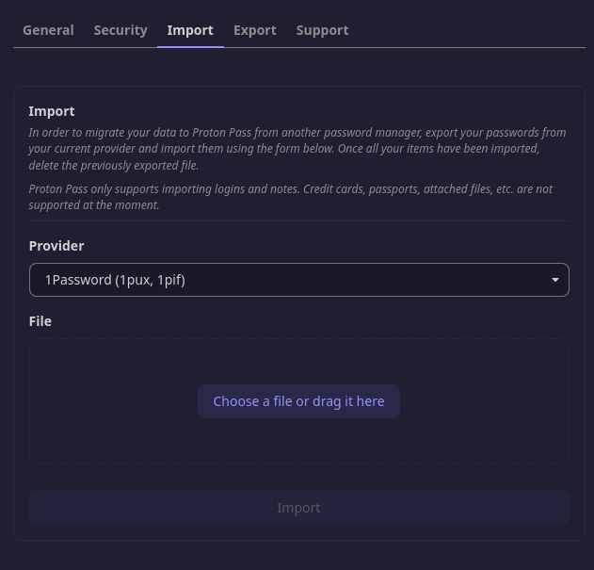The height and width of the screenshot is (570, 594).
Task: Select the active Import tab
Action: [190, 30]
